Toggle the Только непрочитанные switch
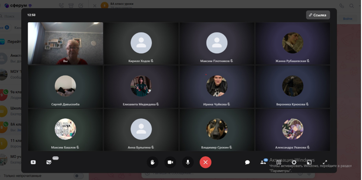This screenshot has width=362, height=180. point(78,176)
